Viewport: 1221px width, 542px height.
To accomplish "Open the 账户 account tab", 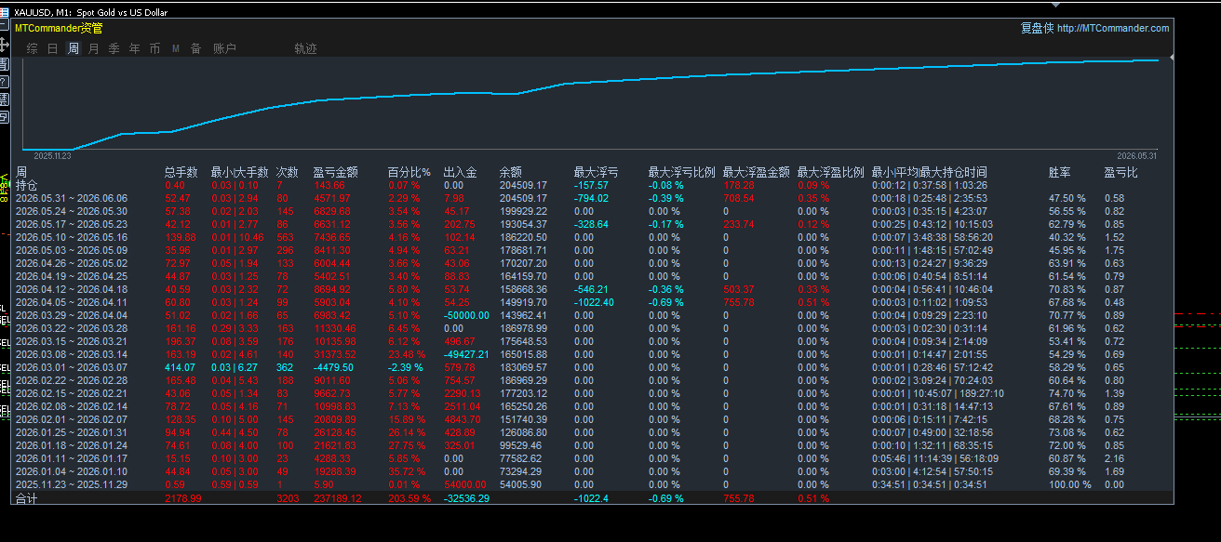I will [x=224, y=48].
